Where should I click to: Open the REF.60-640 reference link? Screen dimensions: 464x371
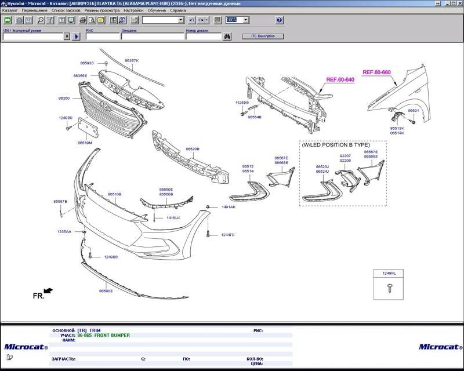pos(340,79)
